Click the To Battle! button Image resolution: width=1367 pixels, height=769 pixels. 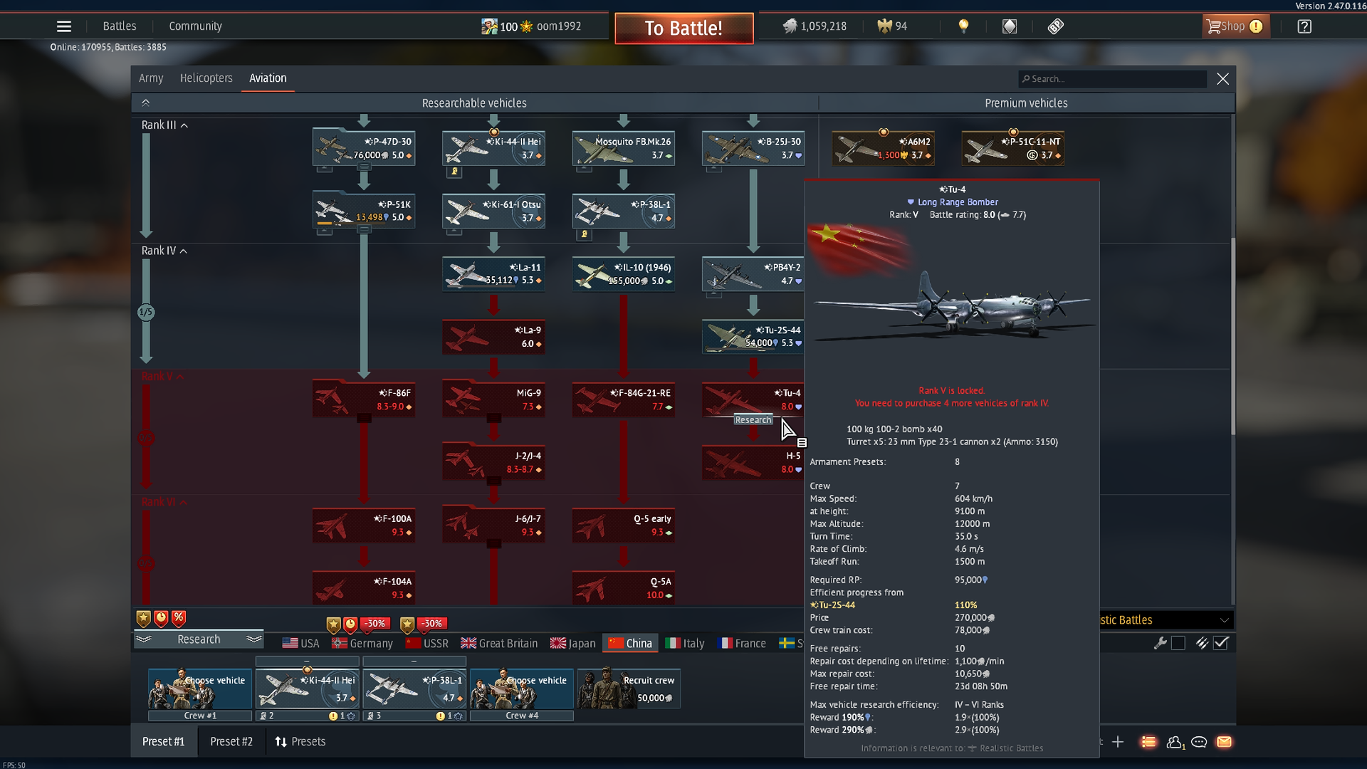coord(683,28)
